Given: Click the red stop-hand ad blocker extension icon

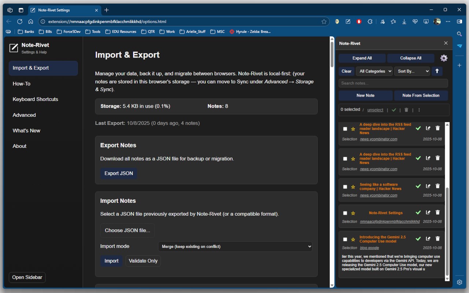Looking at the screenshot, I should coord(359,22).
